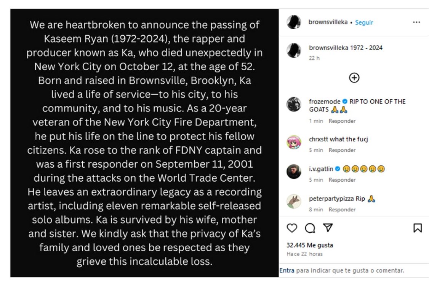Open peterpartypizza's profile avatar
This screenshot has height=292, width=429.
(294, 201)
